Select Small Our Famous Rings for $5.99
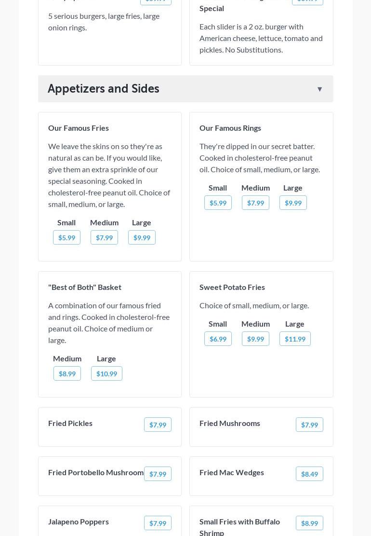371x536 pixels. pos(218,203)
